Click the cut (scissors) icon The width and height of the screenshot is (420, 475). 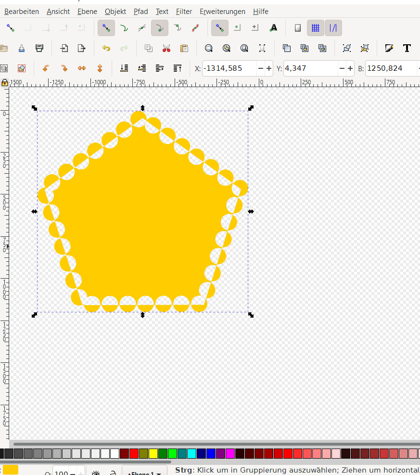pyautogui.click(x=166, y=48)
